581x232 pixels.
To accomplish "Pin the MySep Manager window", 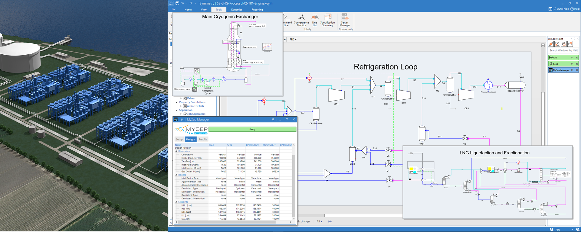I will [x=273, y=120].
